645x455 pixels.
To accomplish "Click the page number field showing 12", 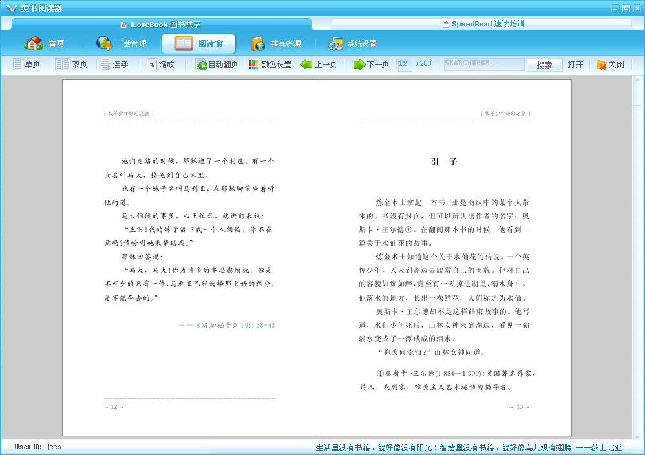I will coord(405,64).
